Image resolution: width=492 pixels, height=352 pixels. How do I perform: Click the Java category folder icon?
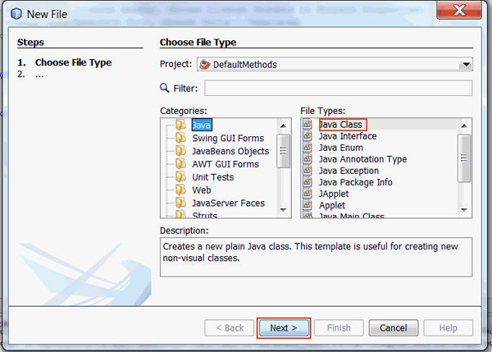[180, 125]
